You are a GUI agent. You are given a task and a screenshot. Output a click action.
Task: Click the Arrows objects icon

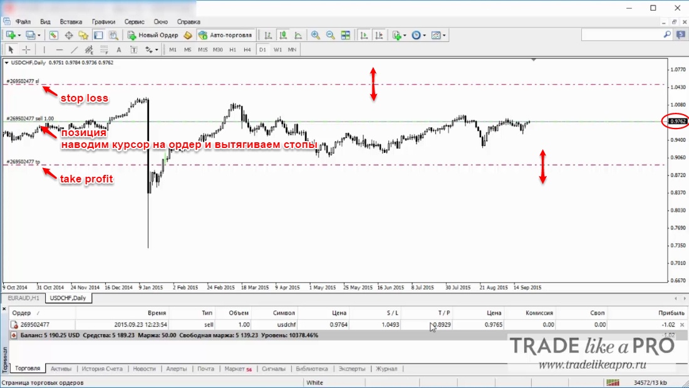coord(149,50)
